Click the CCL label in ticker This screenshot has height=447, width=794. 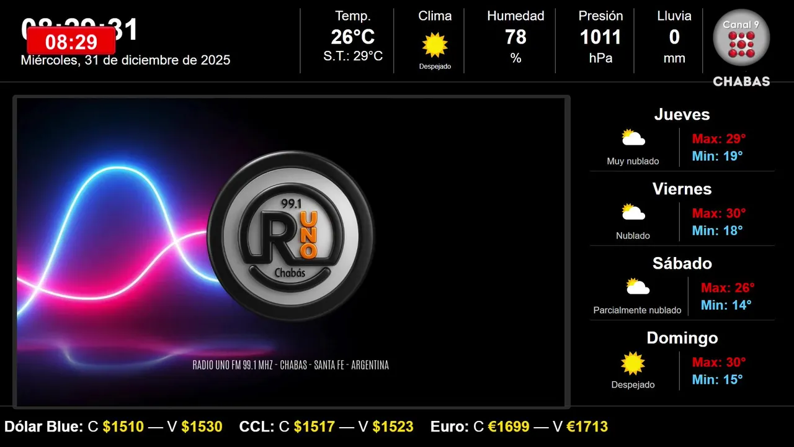tap(257, 427)
